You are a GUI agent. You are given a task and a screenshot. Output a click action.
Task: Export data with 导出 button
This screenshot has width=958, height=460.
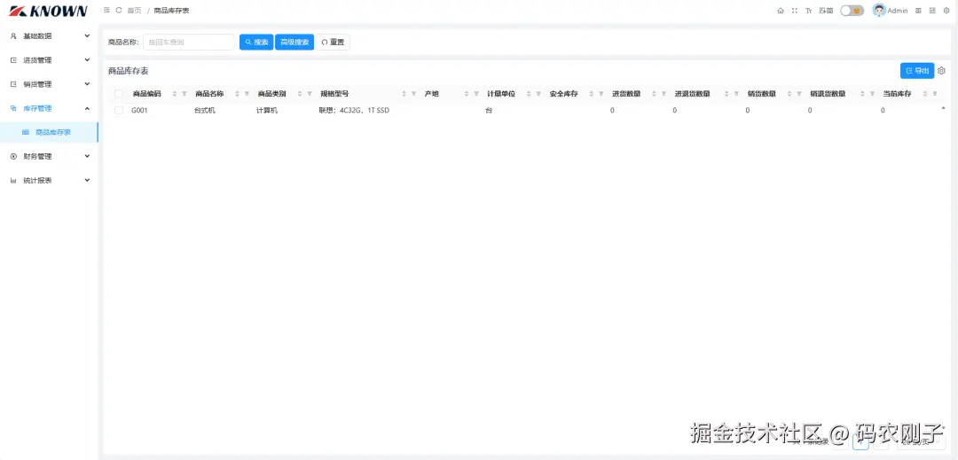[917, 71]
